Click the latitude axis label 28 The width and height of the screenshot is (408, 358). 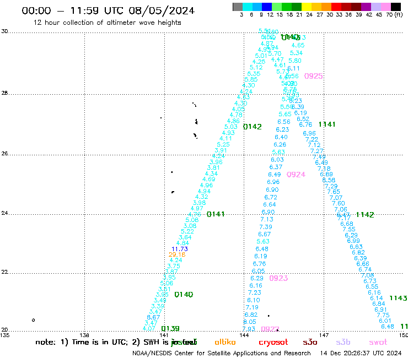(x=4, y=93)
